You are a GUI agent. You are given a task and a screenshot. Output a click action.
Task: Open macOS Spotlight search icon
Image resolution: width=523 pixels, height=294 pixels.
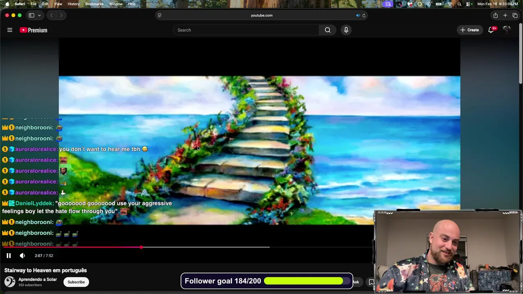(x=459, y=4)
